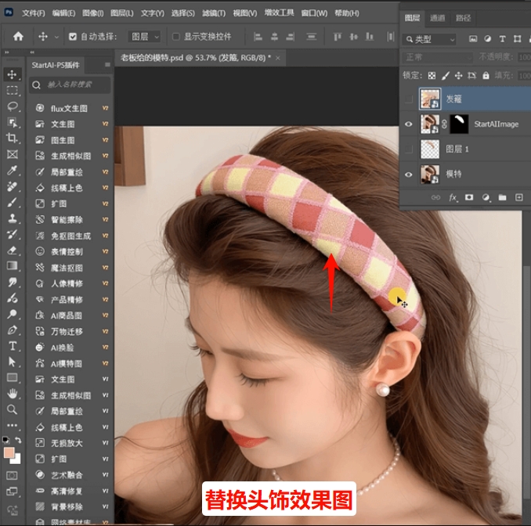Filter layers by type layers (T icon)
The height and width of the screenshot is (526, 531).
[x=503, y=39]
